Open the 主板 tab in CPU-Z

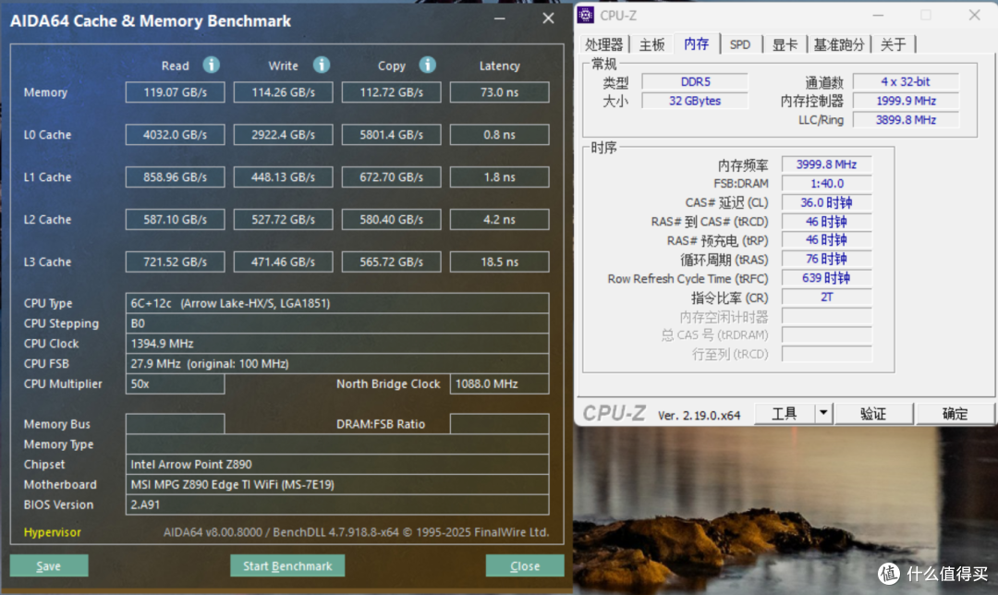tap(651, 44)
